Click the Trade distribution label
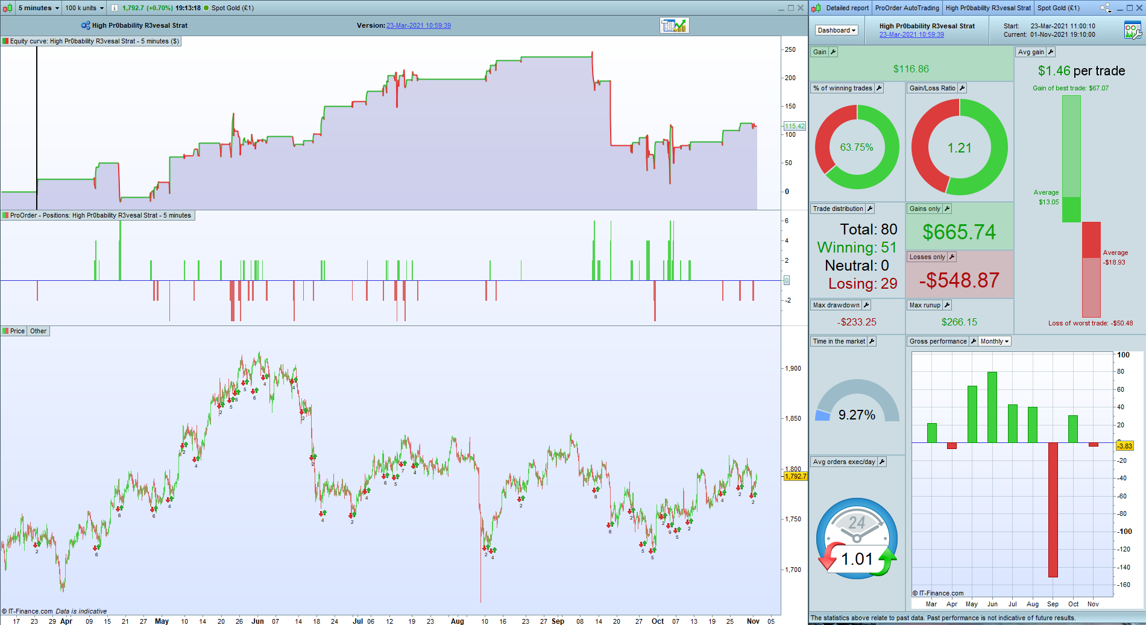Screen dimensions: 1146x625 point(838,209)
